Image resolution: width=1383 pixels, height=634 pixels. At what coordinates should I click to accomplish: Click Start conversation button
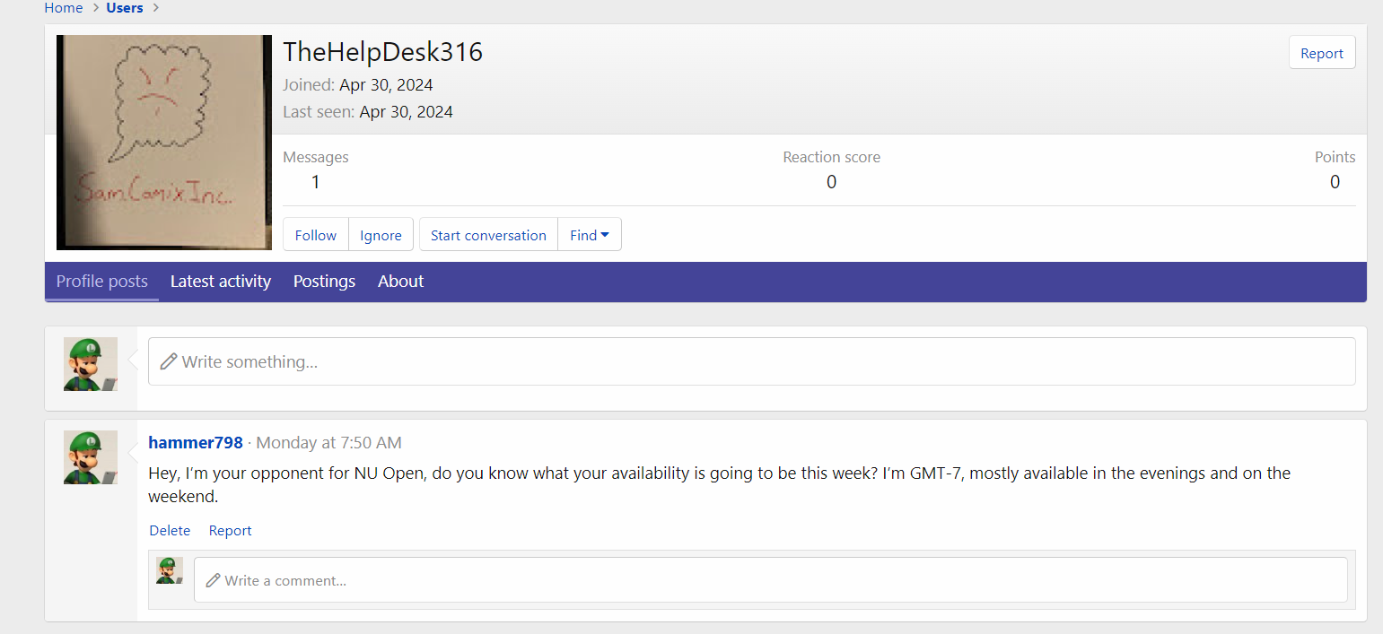coord(488,235)
